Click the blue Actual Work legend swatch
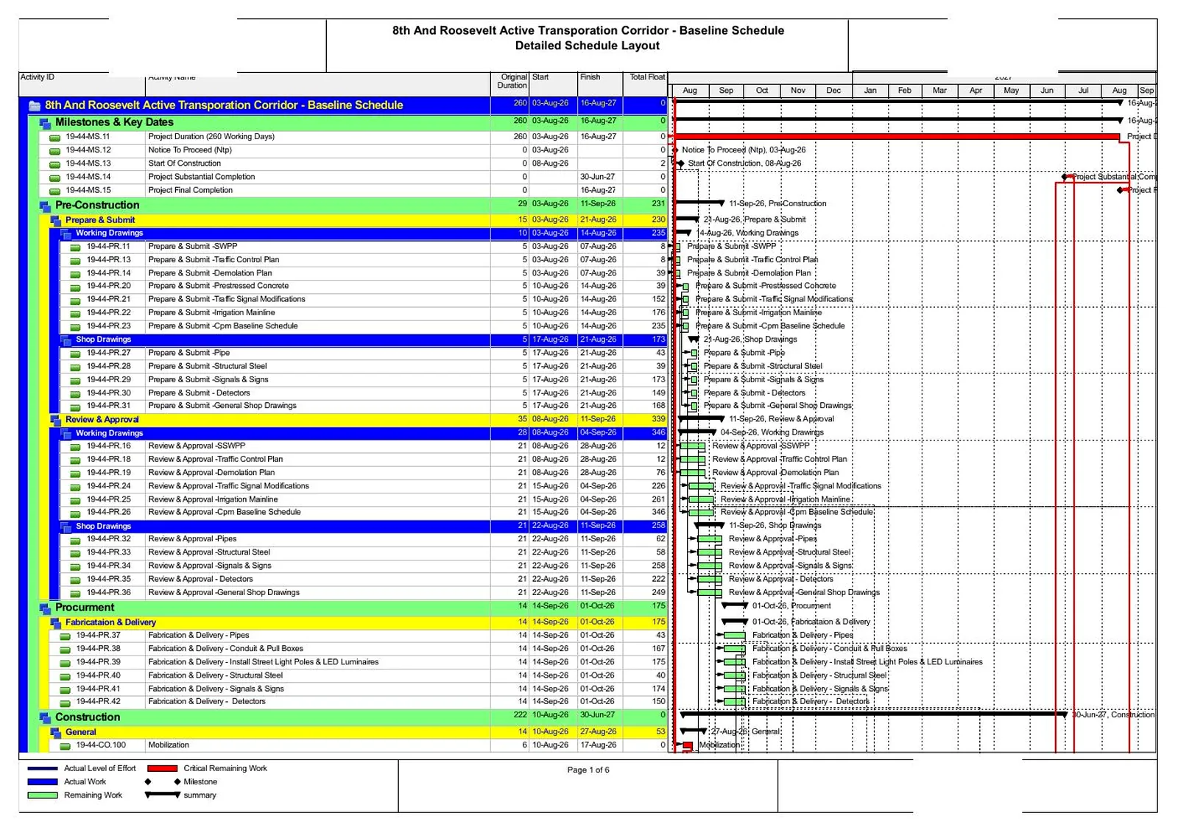This screenshot has height=833, width=1178. pyautogui.click(x=43, y=782)
